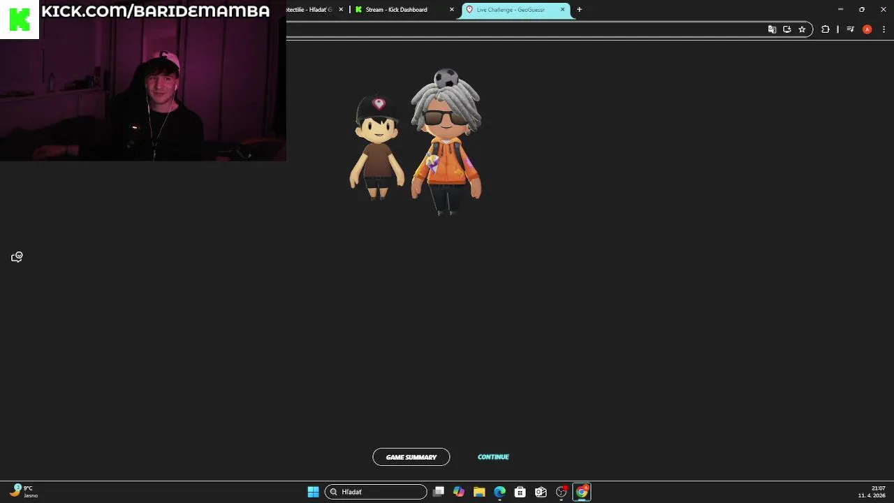This screenshot has width=894, height=503.
Task: Open the Game Summary
Action: click(411, 457)
